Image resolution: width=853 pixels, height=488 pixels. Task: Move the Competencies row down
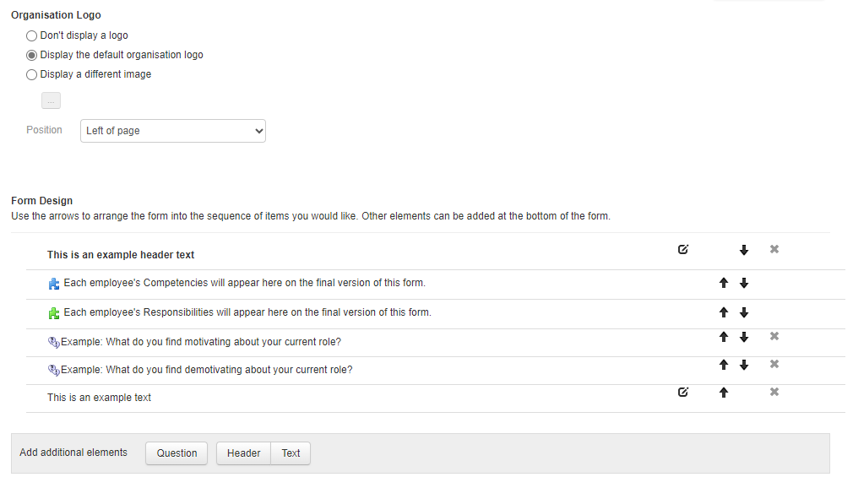point(744,283)
